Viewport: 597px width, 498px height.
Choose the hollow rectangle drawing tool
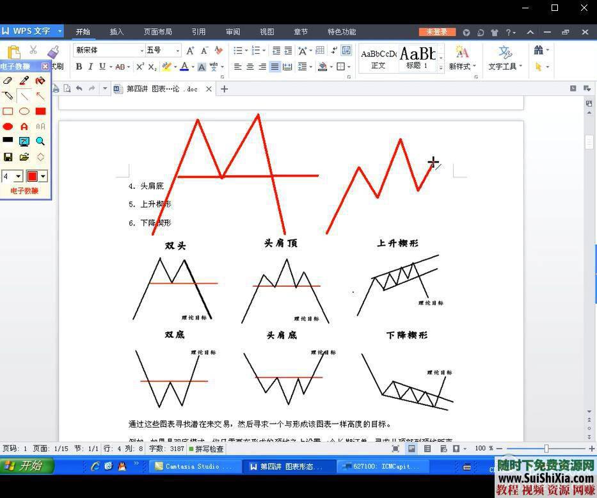(x=8, y=111)
